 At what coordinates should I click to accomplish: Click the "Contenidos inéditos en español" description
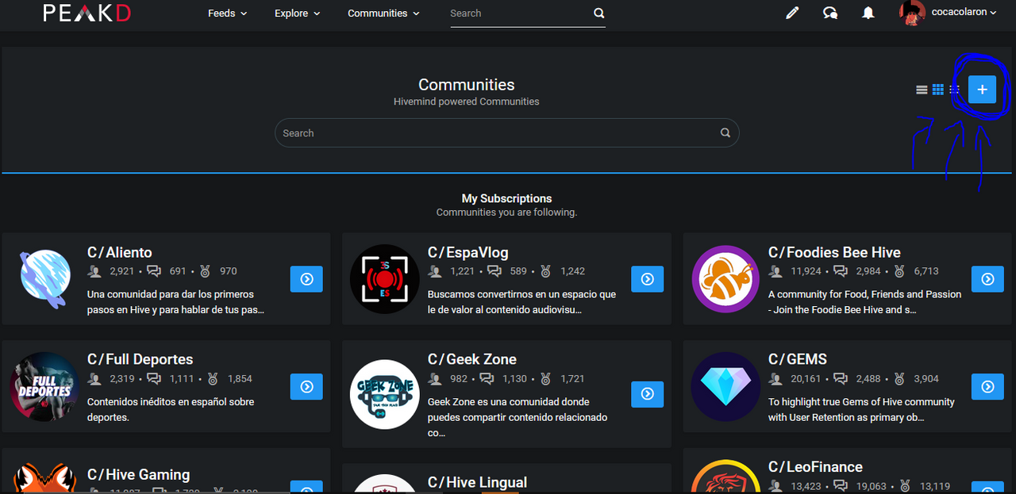(171, 409)
